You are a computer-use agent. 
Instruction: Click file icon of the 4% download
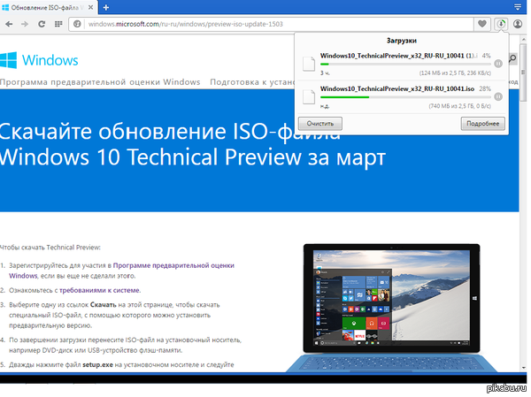(x=309, y=64)
